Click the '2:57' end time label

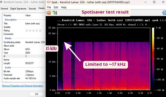(x=150, y=93)
